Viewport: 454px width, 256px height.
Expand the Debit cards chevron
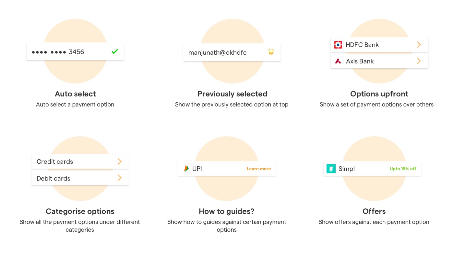(120, 178)
